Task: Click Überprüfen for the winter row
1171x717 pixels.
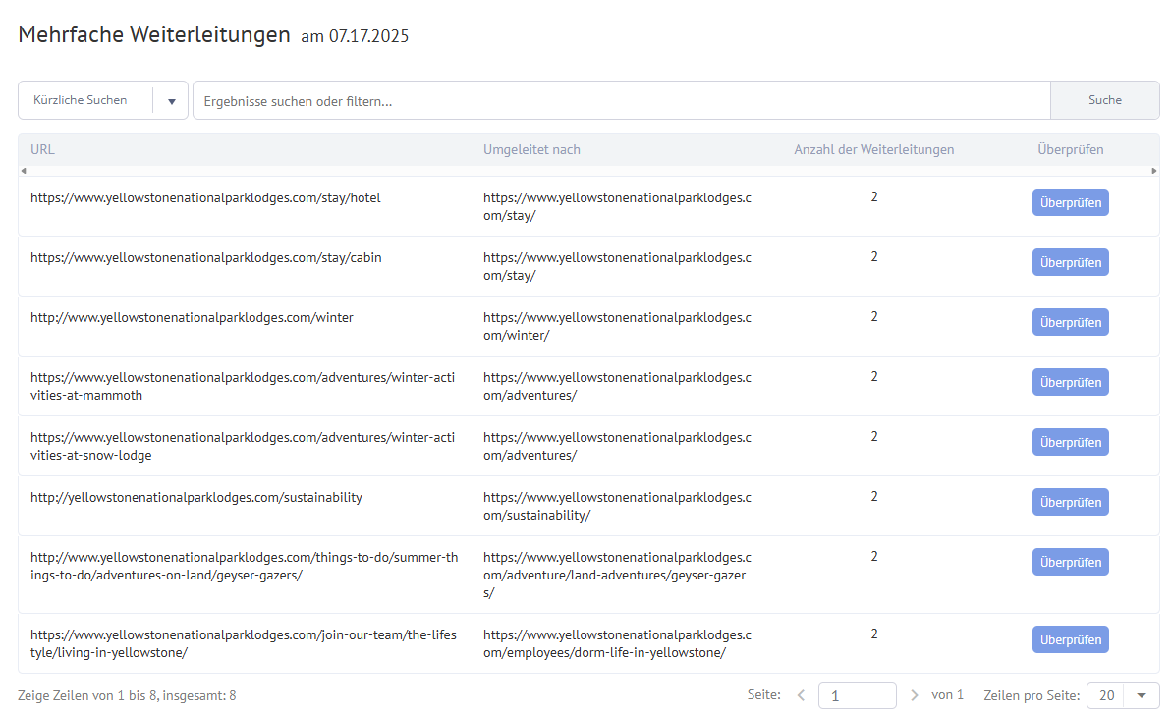Action: [1070, 322]
